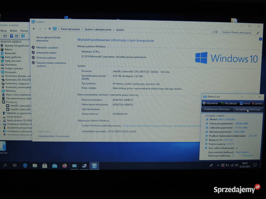Open the notification center icon
Image resolution: width=266 pixels, height=199 pixels.
tap(255, 165)
